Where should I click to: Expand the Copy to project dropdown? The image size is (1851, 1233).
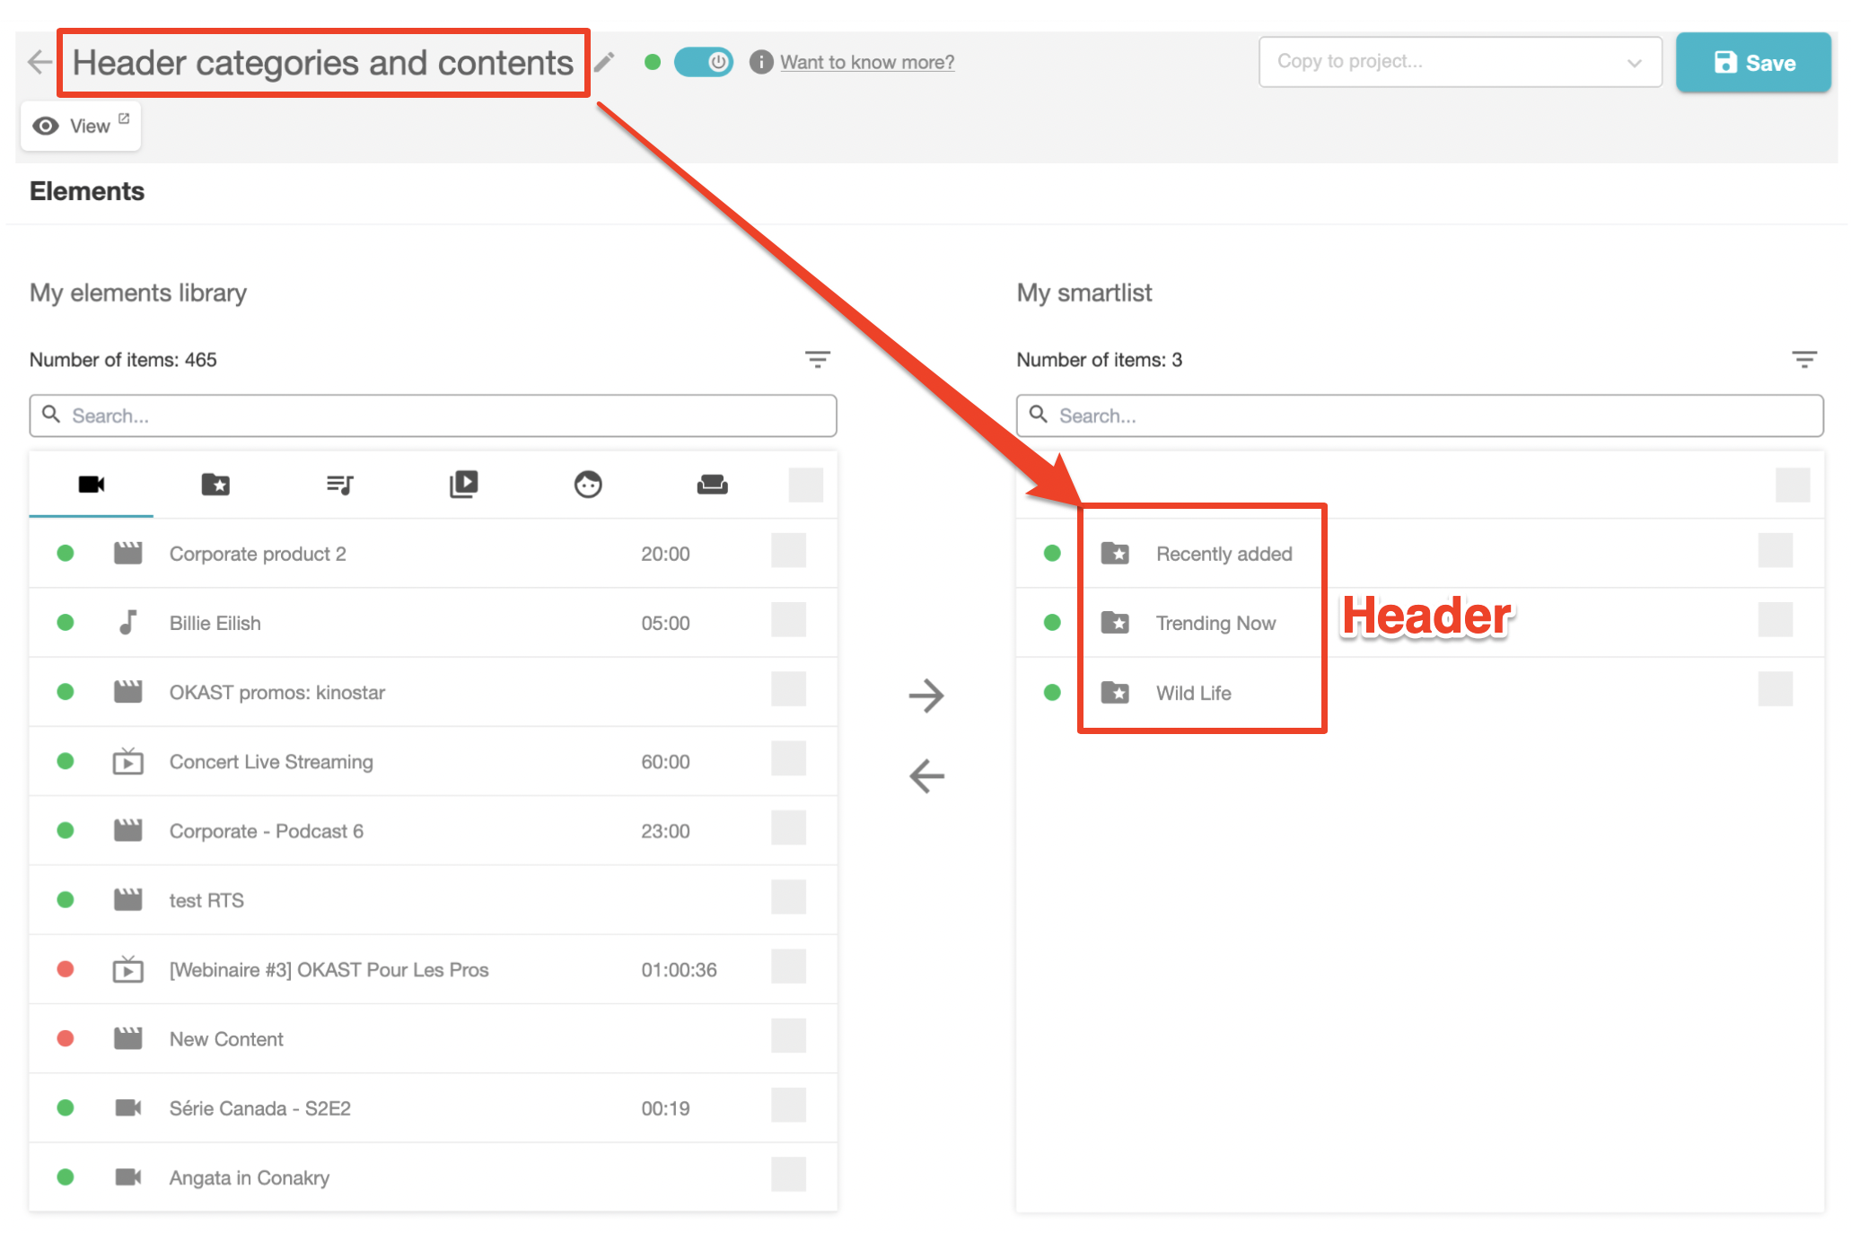pos(1460,62)
